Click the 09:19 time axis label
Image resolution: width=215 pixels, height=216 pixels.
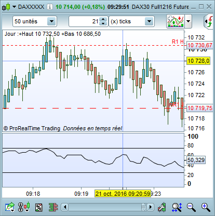[x=81, y=194]
